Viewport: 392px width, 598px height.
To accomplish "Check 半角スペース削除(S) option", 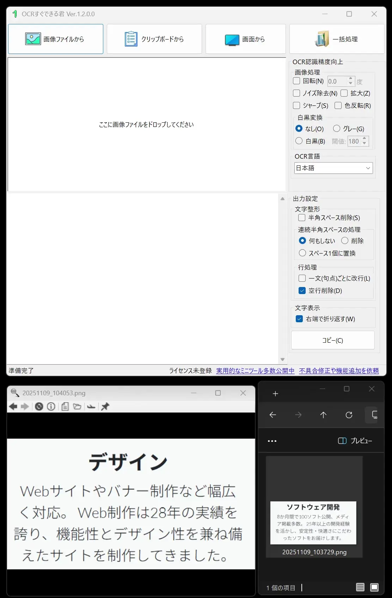I will tap(302, 218).
